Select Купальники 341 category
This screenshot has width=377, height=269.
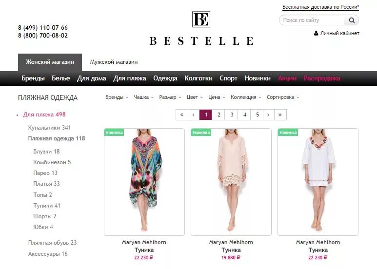point(49,128)
